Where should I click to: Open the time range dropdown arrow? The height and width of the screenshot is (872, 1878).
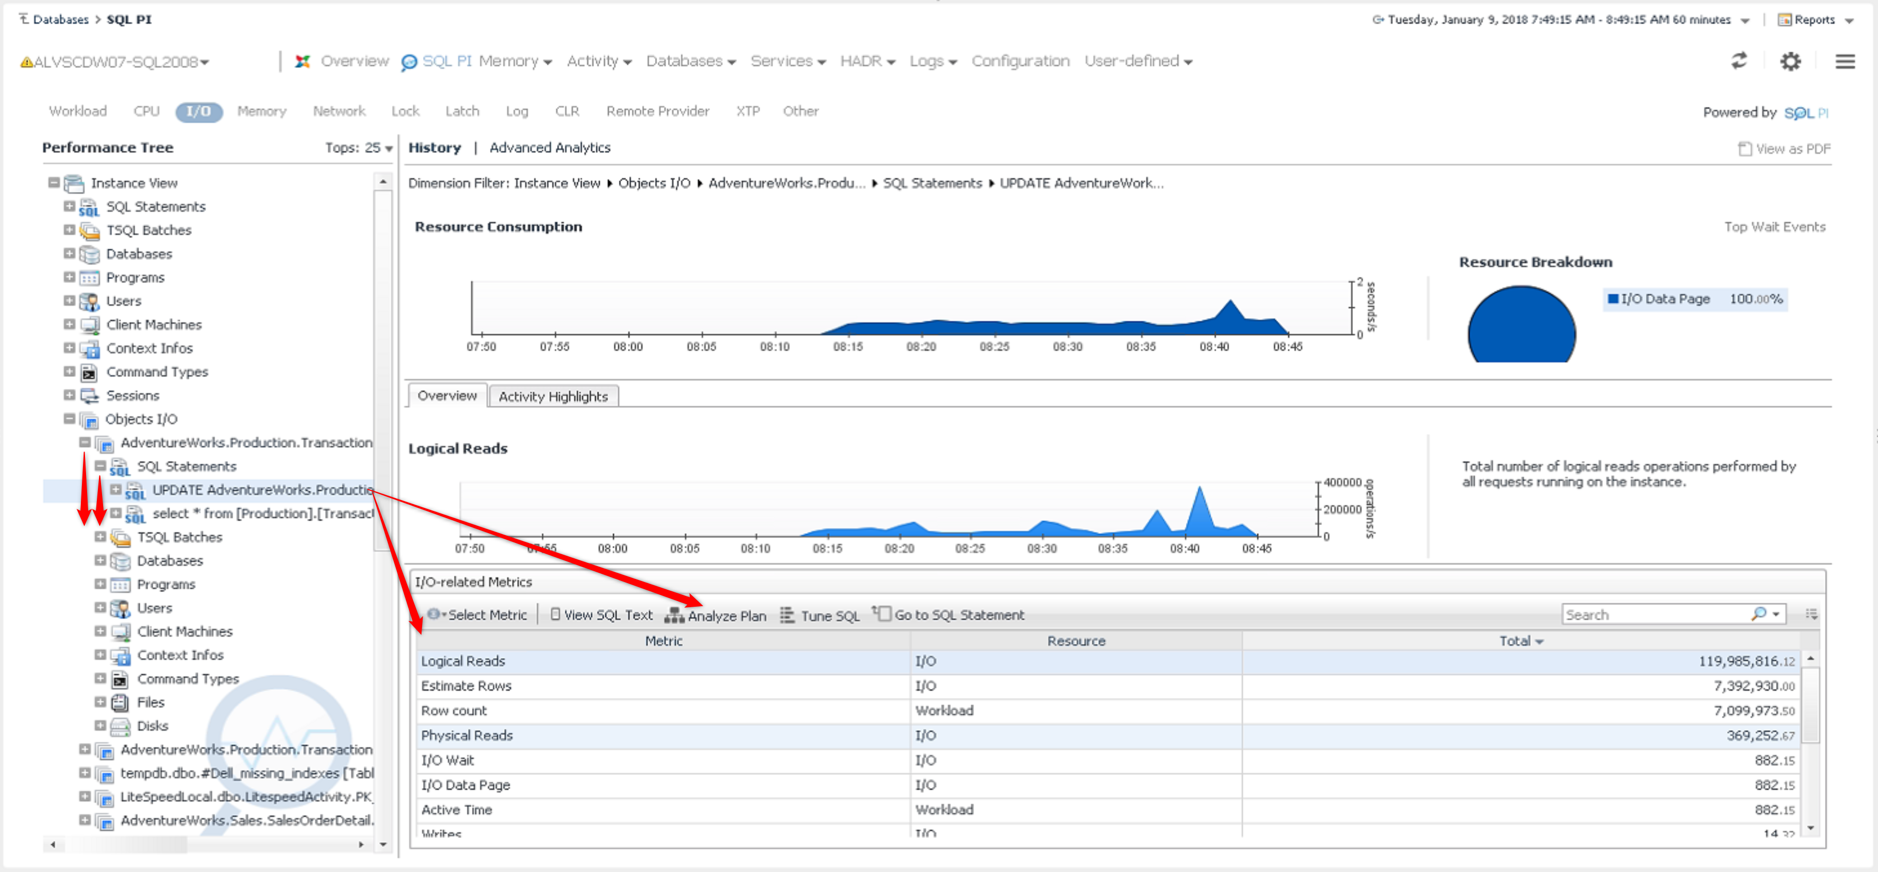click(1745, 21)
